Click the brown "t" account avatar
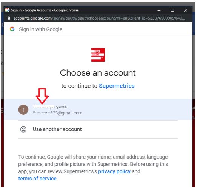 pyautogui.click(x=23, y=109)
